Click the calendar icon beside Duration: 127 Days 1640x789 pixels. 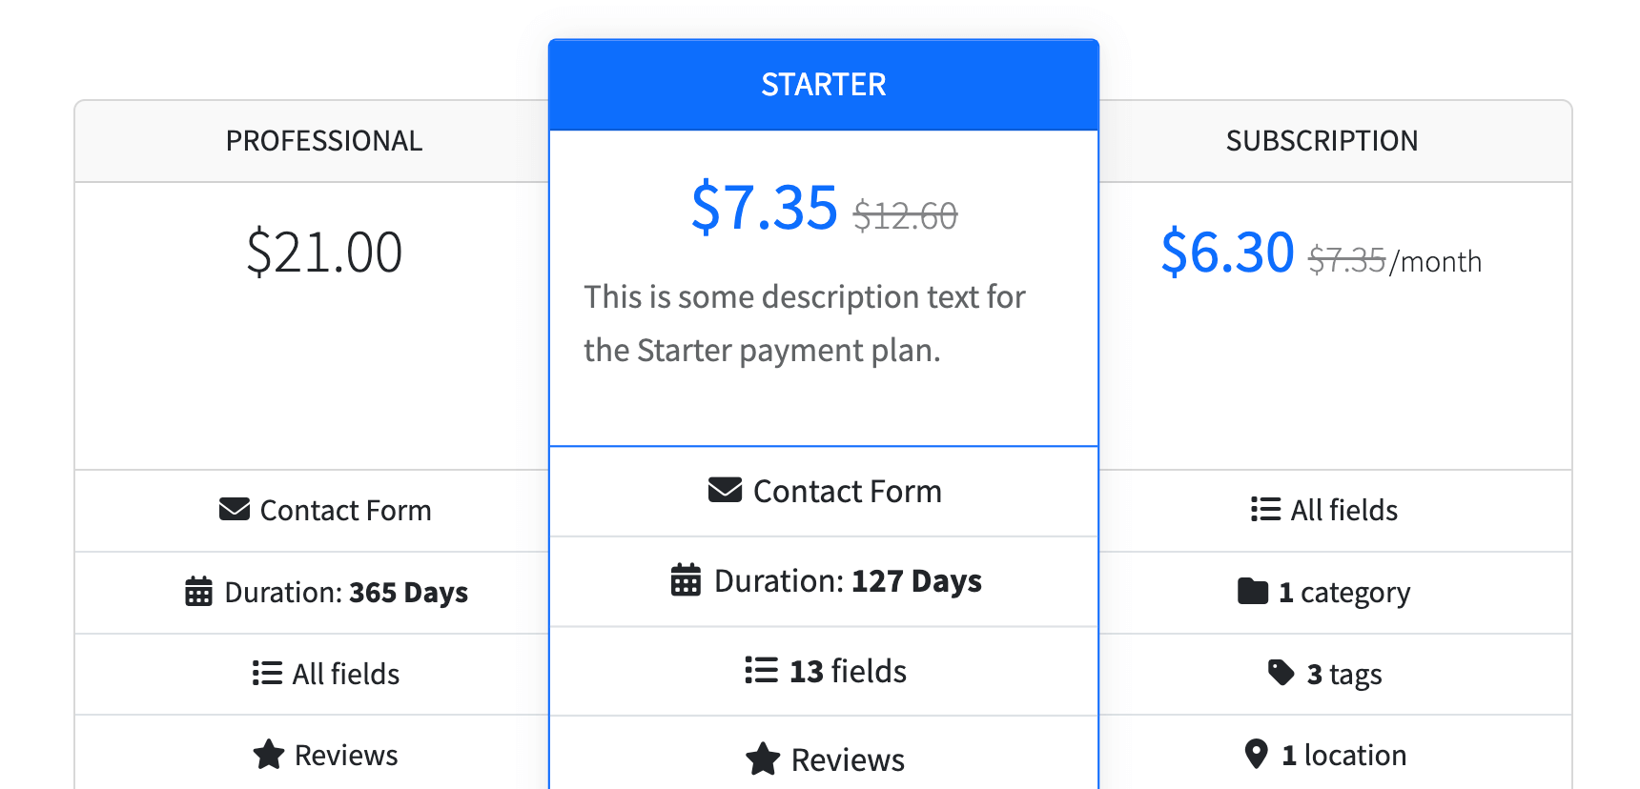(686, 580)
